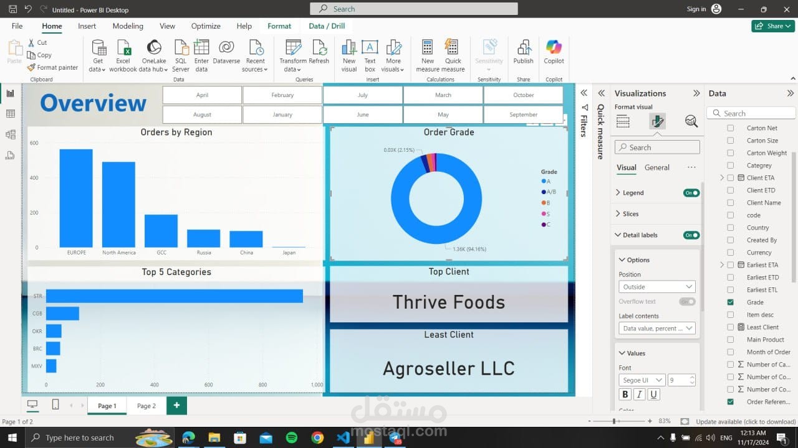Viewport: 798px width, 448px height.
Task: Toggle the Detail labels switch
Action: coord(691,235)
